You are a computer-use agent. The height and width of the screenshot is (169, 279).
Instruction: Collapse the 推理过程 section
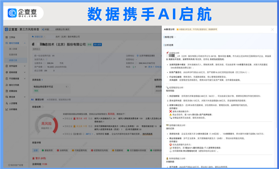[x=175, y=37]
